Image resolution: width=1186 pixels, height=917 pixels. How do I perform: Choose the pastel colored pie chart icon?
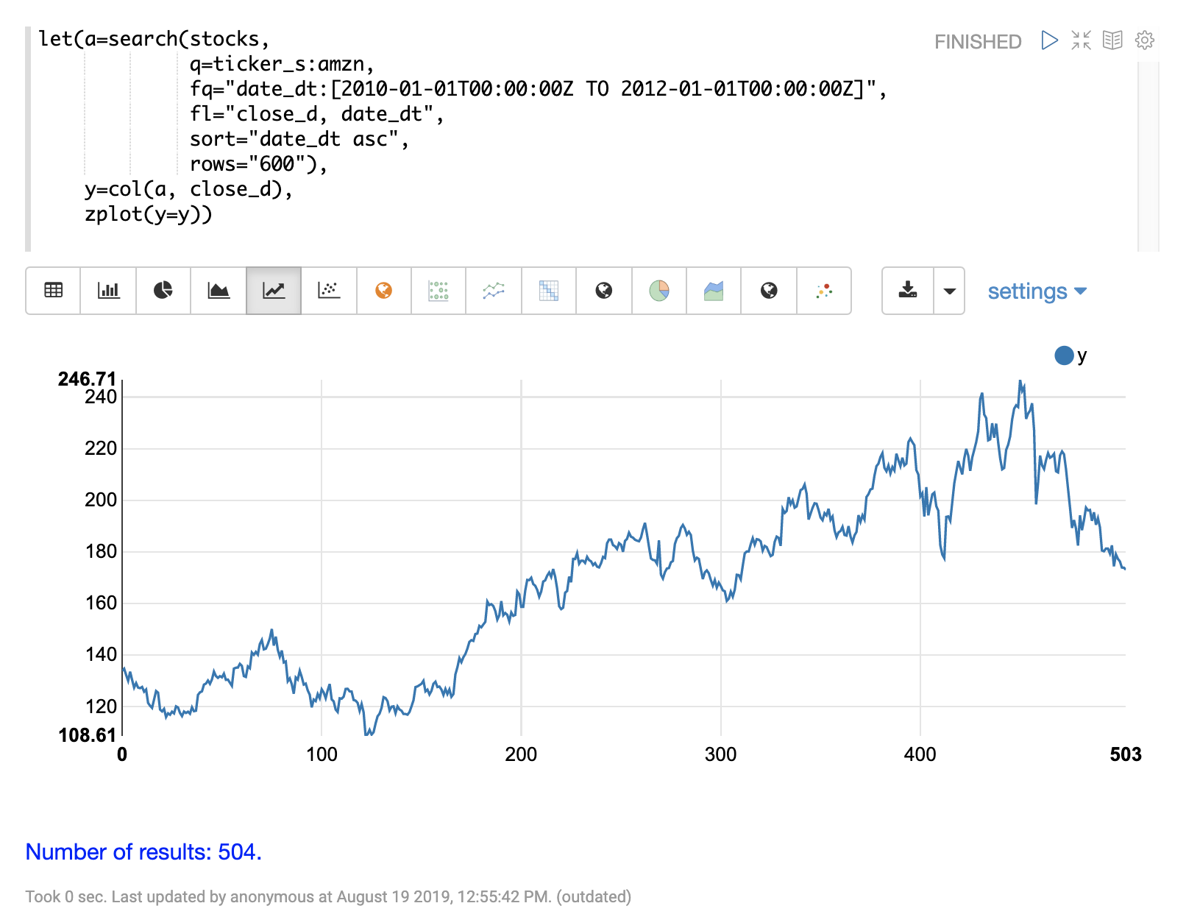point(659,291)
